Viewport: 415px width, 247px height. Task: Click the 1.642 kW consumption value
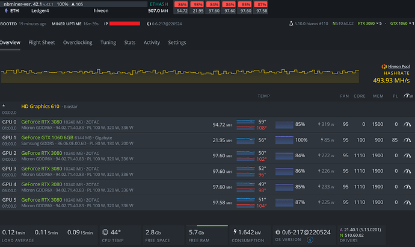[250, 233]
